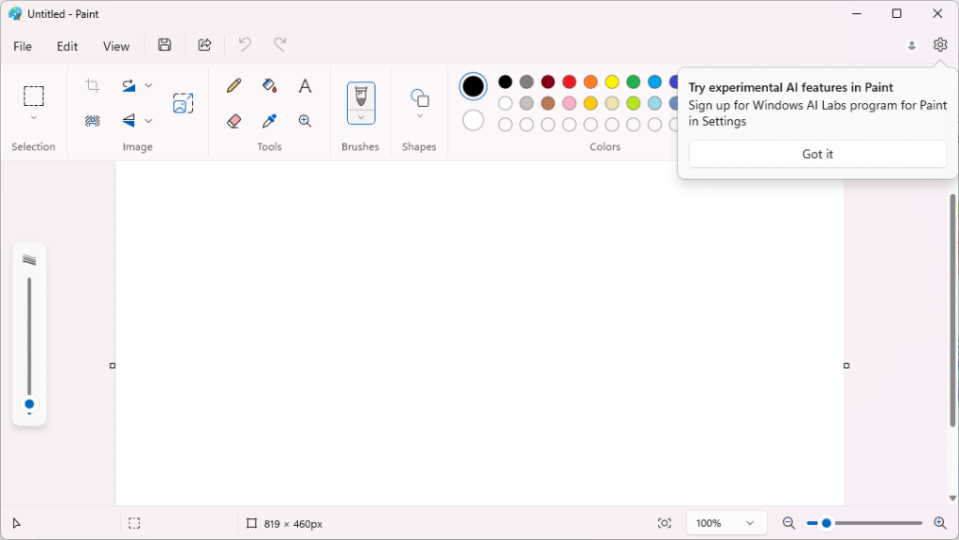Select the Eraser tool
The image size is (959, 540).
click(234, 121)
